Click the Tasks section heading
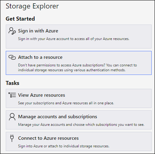 [13, 83]
